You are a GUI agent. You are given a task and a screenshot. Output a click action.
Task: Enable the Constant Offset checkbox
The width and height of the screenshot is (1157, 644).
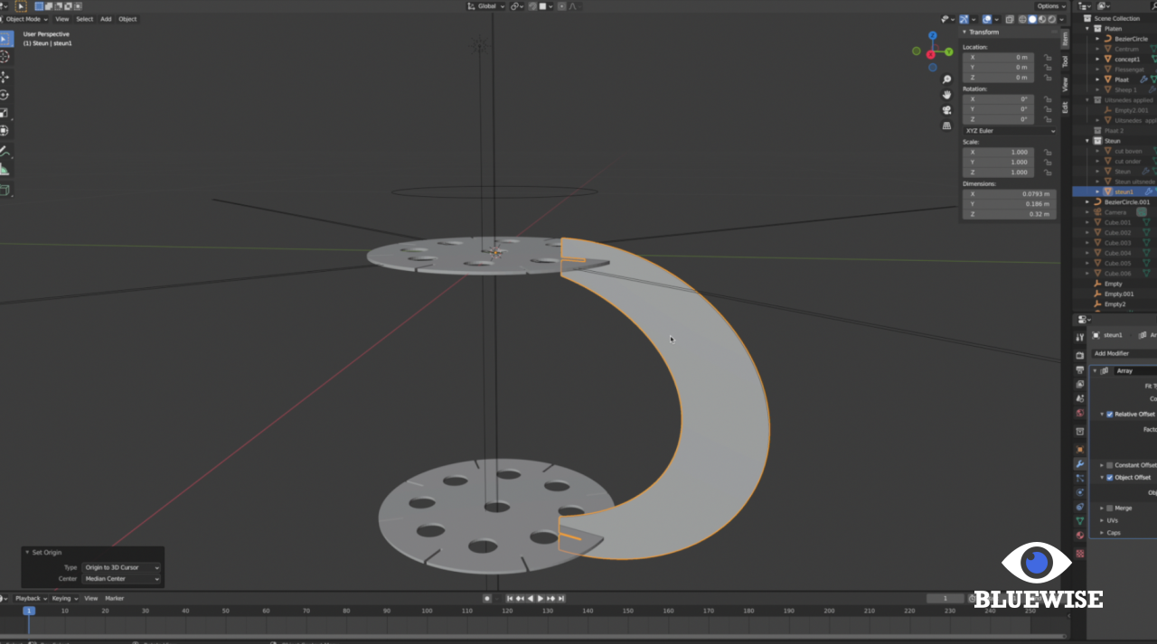tap(1110, 465)
